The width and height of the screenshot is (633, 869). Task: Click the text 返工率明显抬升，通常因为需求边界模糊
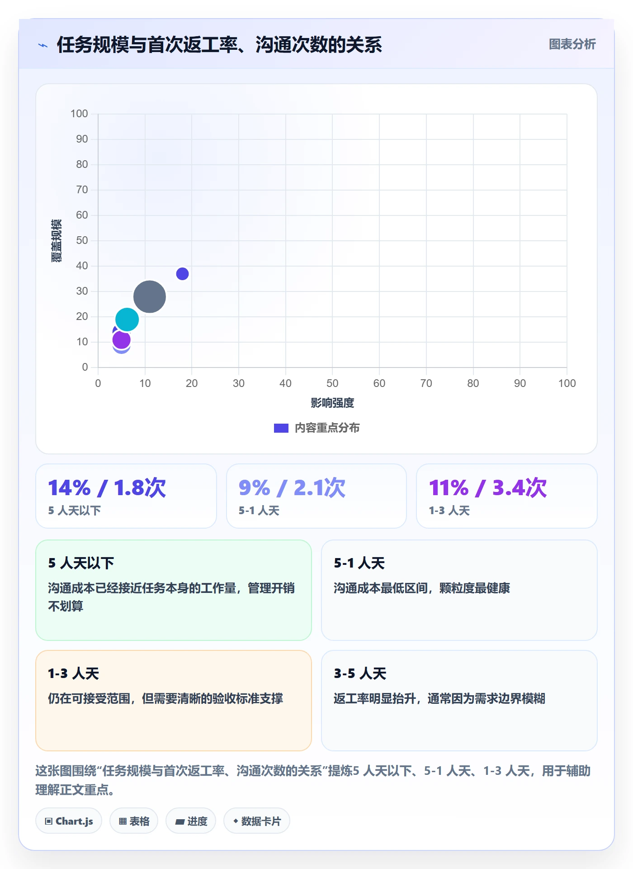pyautogui.click(x=439, y=698)
